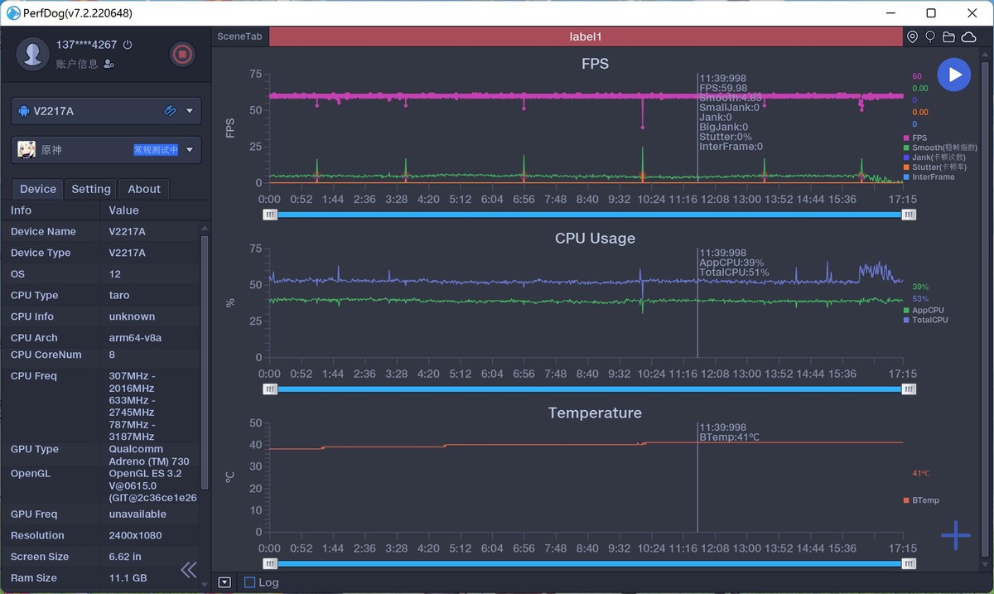
Task: Toggle the TotalCPU legend series
Action: coord(929,320)
